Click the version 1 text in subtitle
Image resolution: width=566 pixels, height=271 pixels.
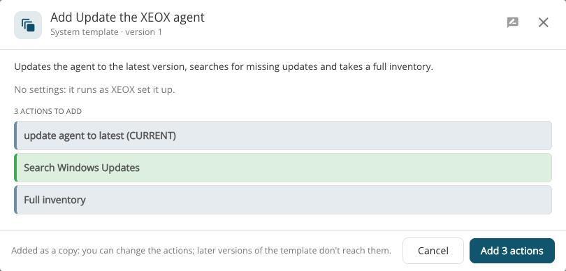pyautogui.click(x=144, y=32)
